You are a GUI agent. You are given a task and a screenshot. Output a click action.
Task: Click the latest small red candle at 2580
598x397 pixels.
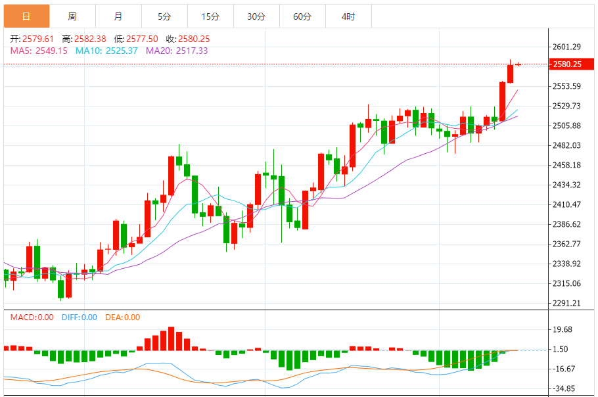click(518, 64)
